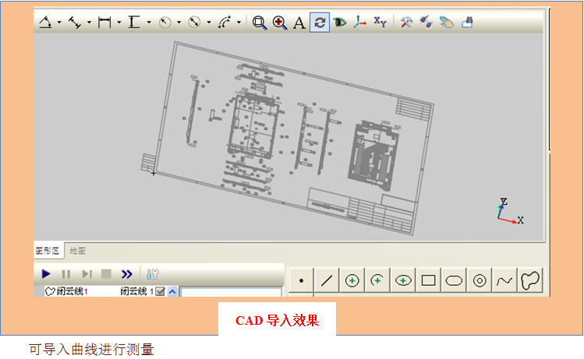Open the angle tool dropdown arrow
Screen dimensions: 584x359
(59, 23)
